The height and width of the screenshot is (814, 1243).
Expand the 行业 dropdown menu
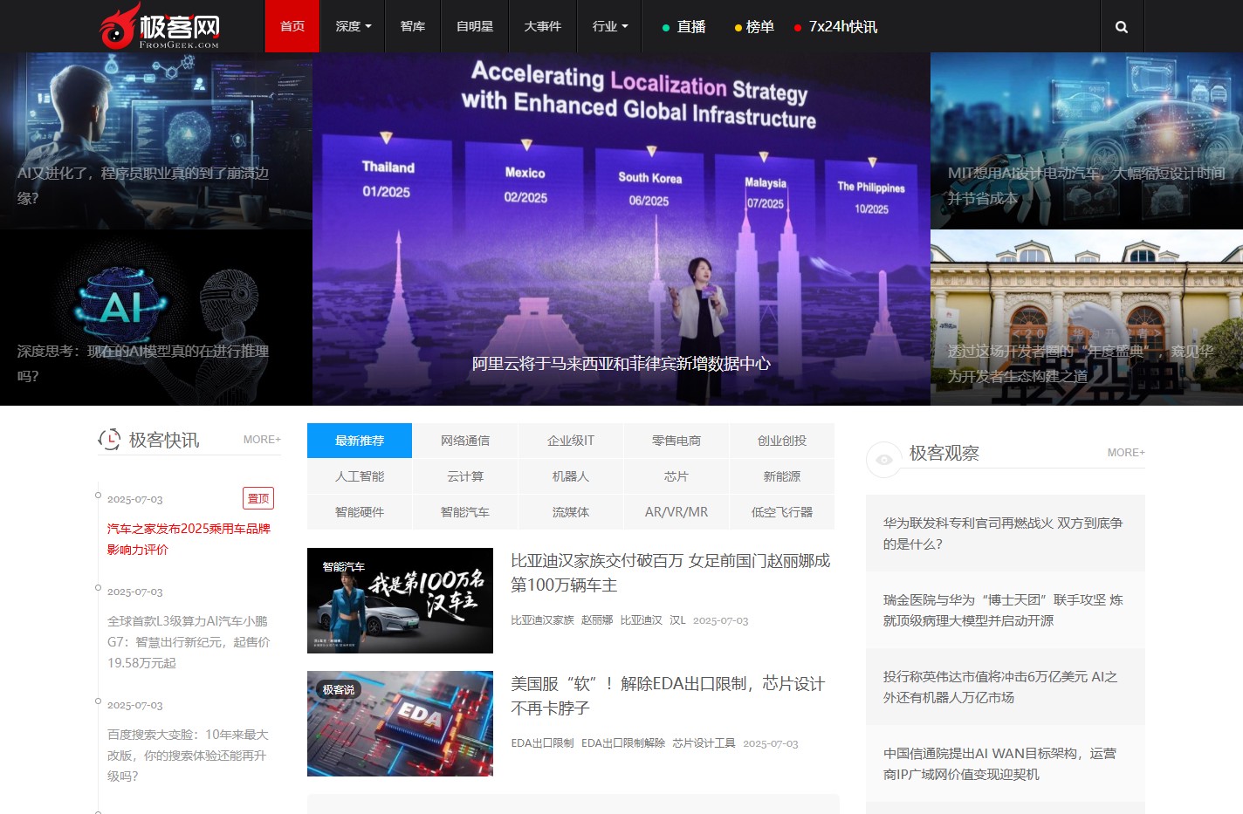coord(610,26)
